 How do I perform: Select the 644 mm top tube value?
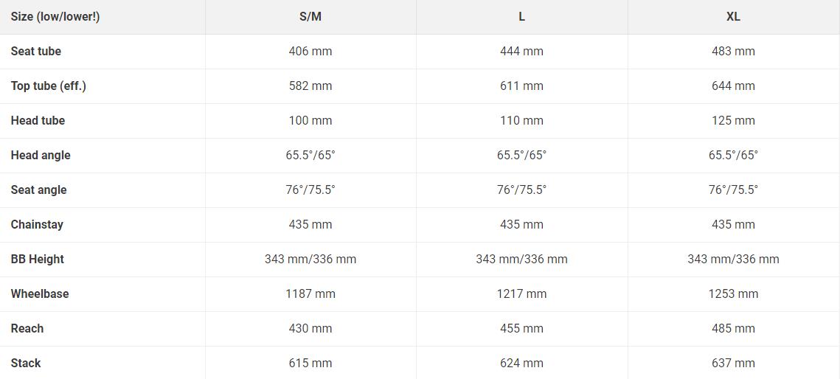pos(733,86)
